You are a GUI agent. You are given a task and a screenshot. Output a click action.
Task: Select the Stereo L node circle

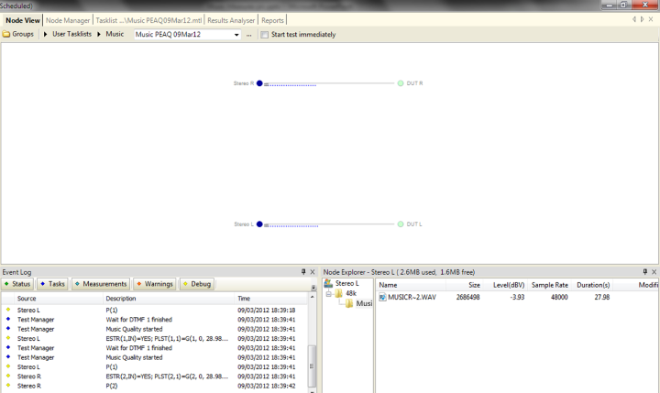(259, 224)
